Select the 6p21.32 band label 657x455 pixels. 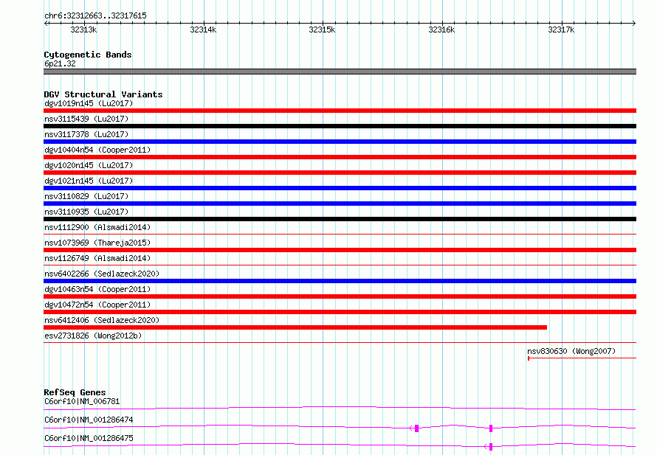tap(60, 63)
